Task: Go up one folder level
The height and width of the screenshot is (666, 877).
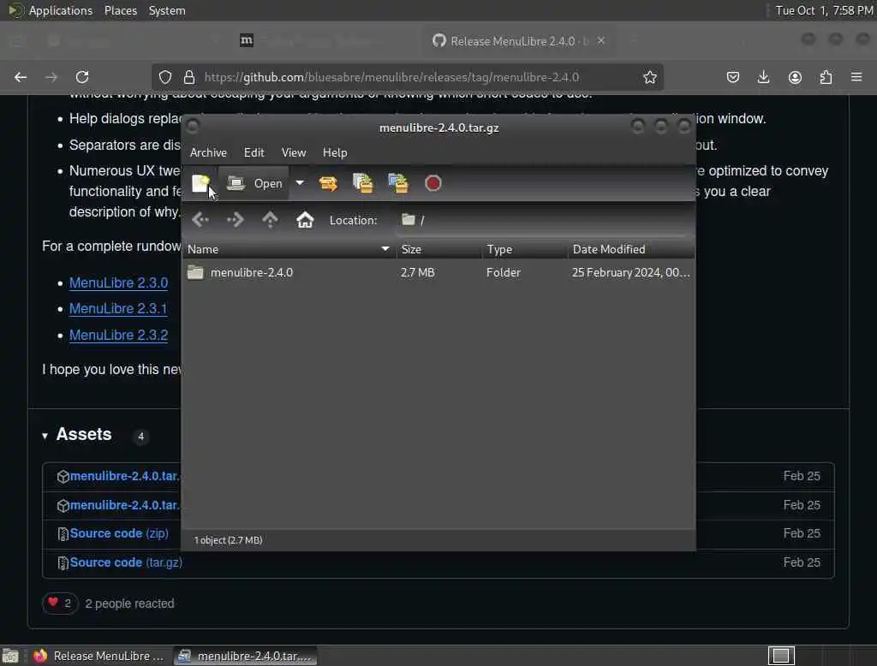Action: coord(270,220)
